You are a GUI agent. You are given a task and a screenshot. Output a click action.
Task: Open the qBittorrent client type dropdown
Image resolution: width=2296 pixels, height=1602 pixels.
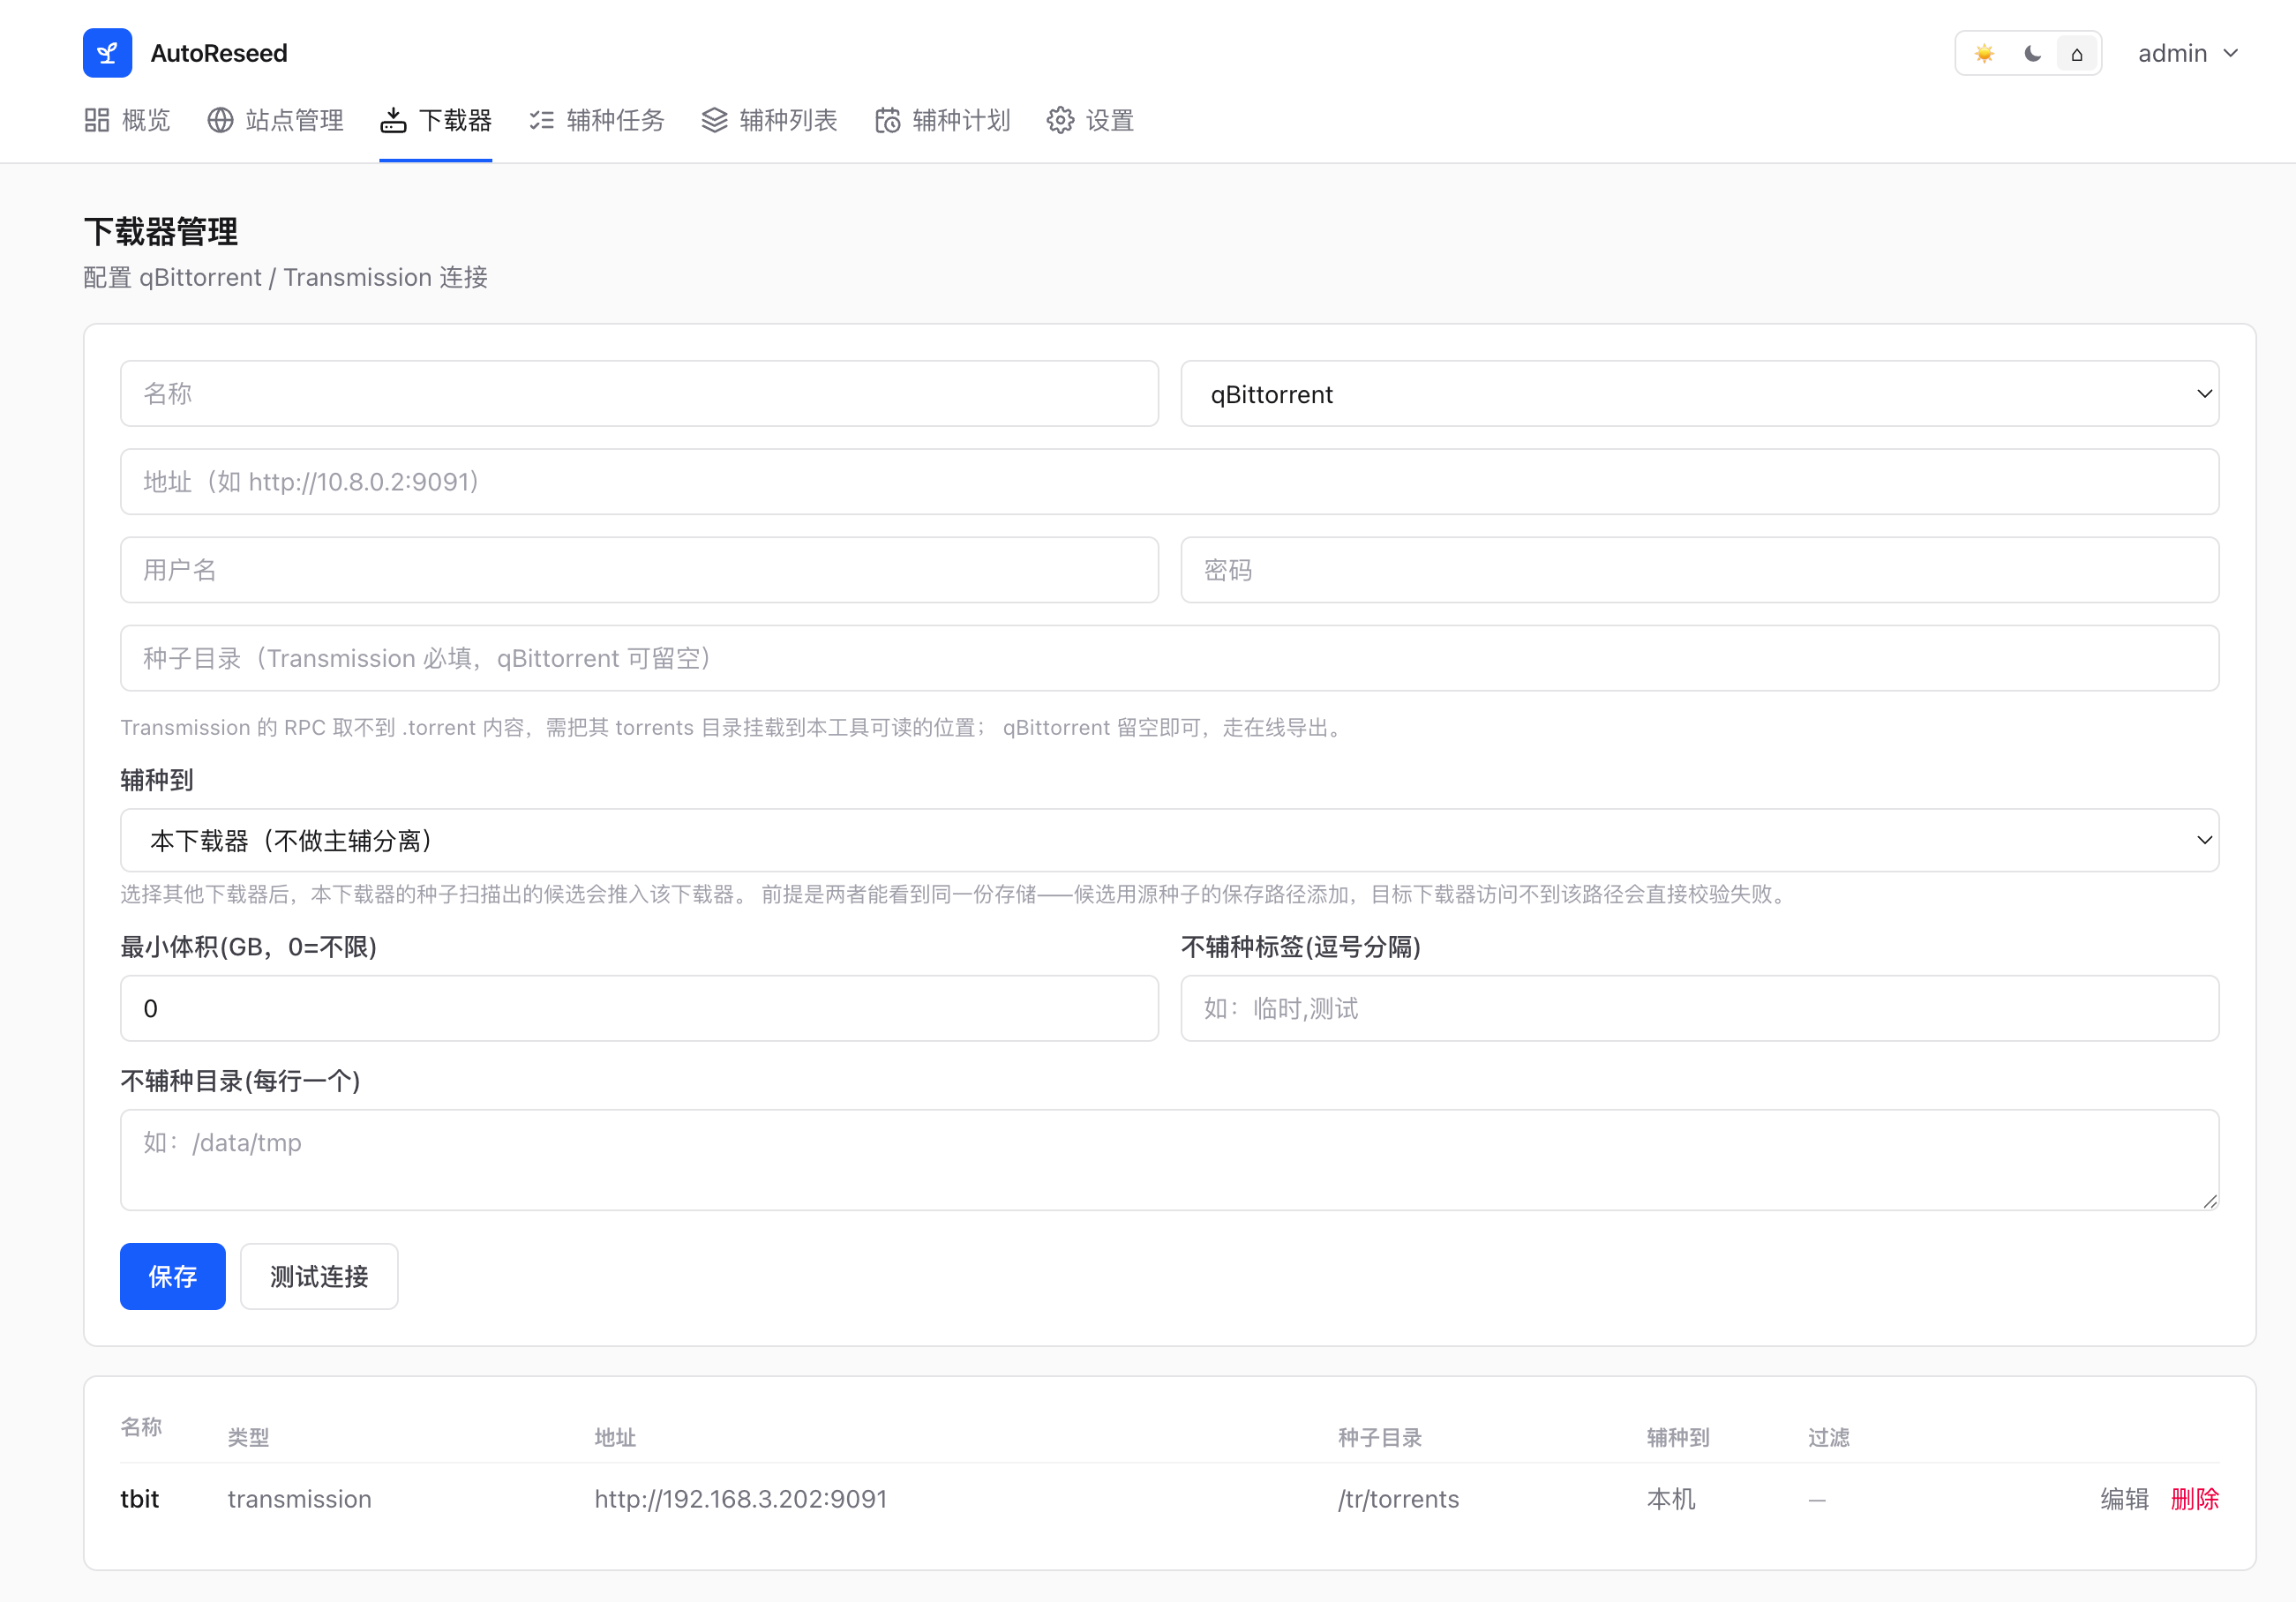(1700, 394)
